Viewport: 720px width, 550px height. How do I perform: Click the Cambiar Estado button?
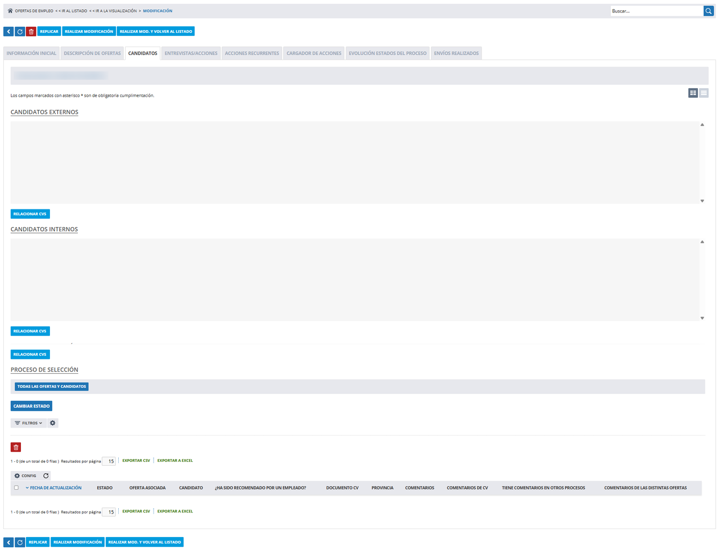click(x=32, y=406)
